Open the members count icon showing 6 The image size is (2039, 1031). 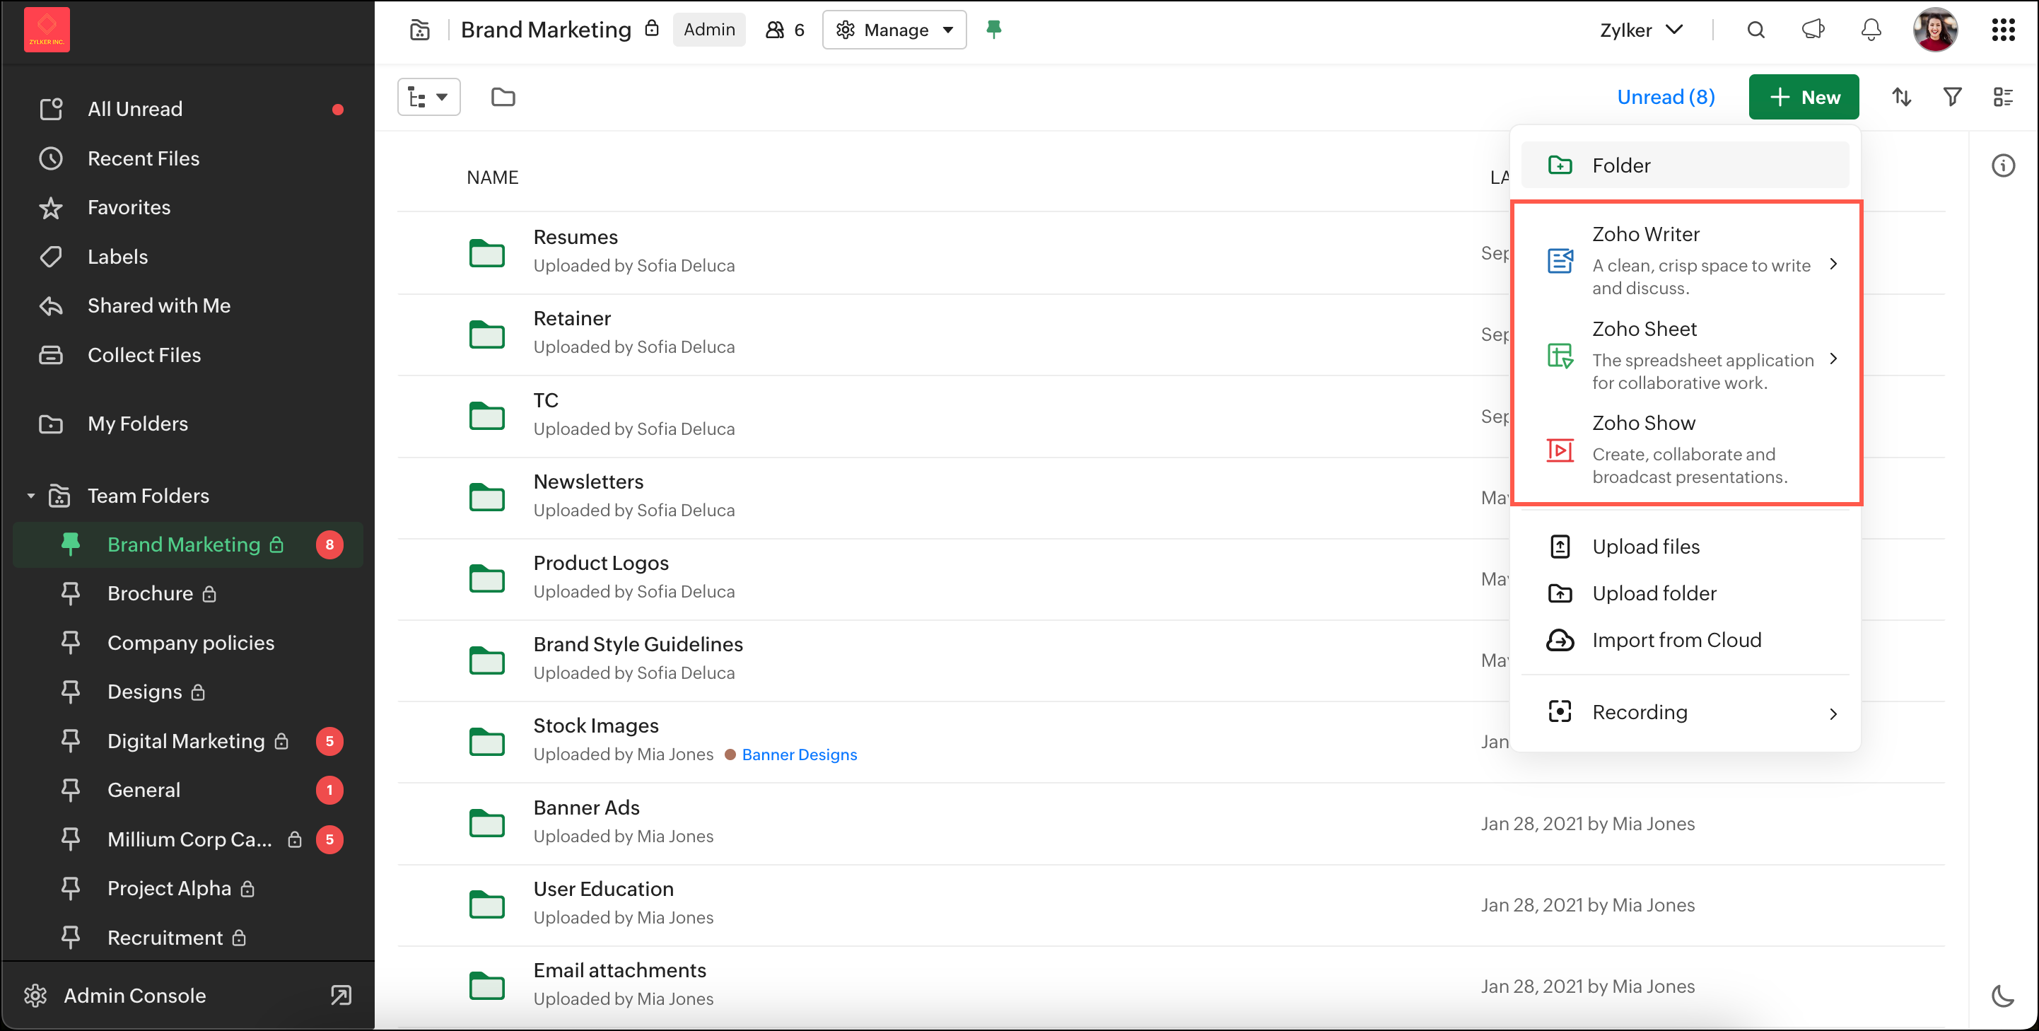(x=785, y=30)
